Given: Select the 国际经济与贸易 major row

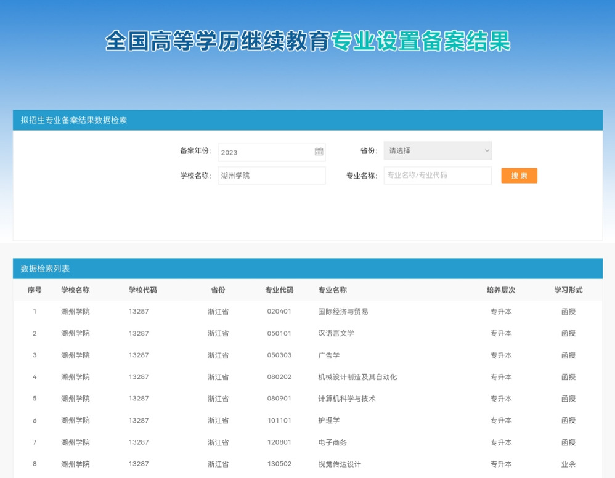Looking at the screenshot, I should pyautogui.click(x=343, y=312).
